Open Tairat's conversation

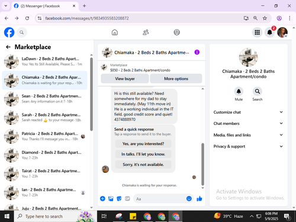(x=44, y=173)
